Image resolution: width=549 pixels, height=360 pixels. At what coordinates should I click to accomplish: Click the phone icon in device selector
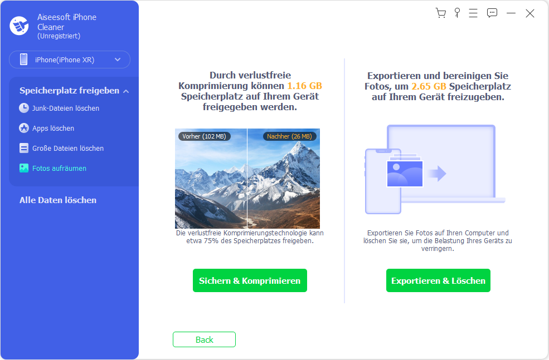click(23, 60)
